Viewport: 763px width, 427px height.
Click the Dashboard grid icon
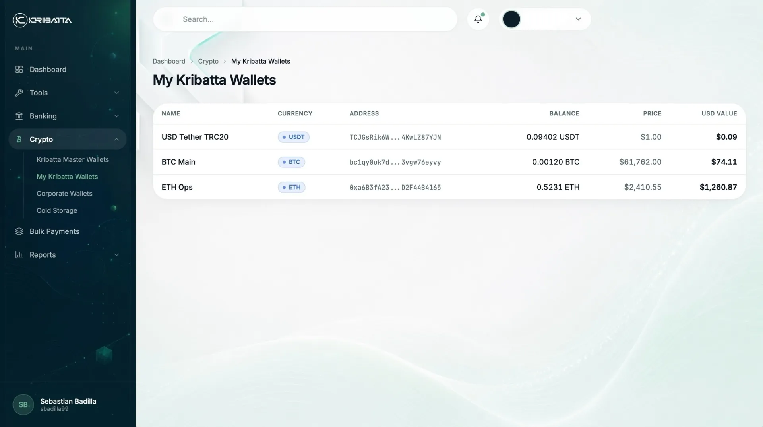(19, 70)
